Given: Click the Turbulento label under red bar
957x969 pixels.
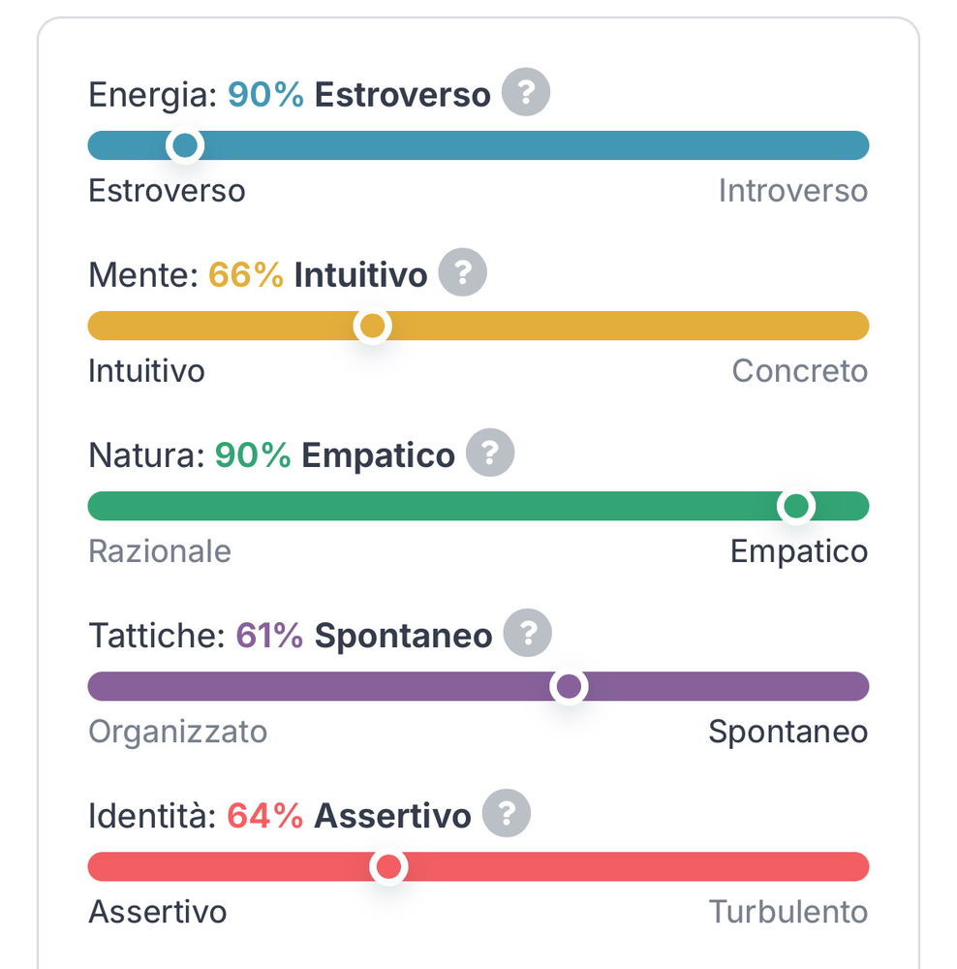Looking at the screenshot, I should (788, 912).
